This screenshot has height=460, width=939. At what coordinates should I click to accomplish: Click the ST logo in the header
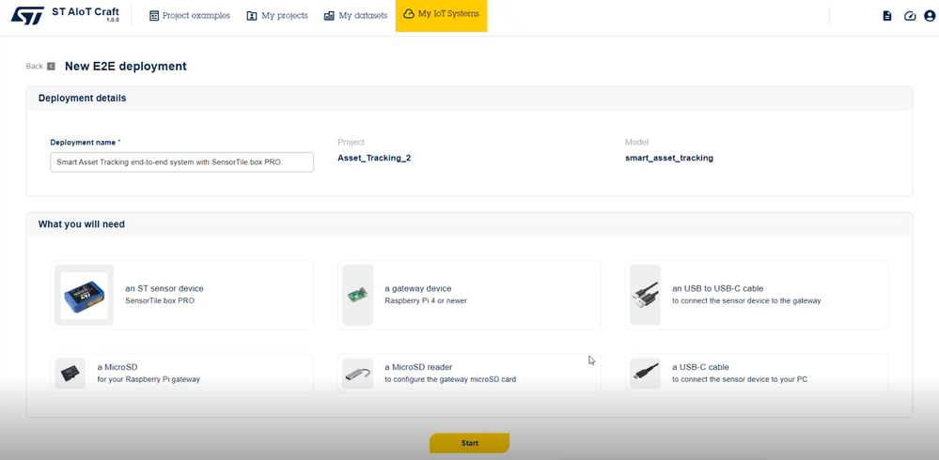coord(27,16)
